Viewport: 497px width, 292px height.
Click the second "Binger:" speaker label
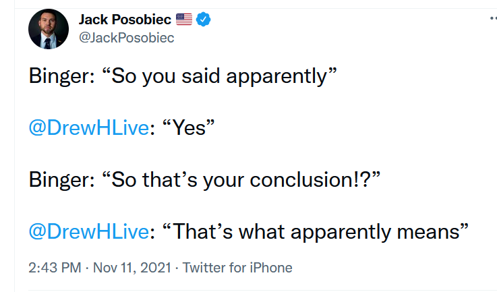click(62, 180)
